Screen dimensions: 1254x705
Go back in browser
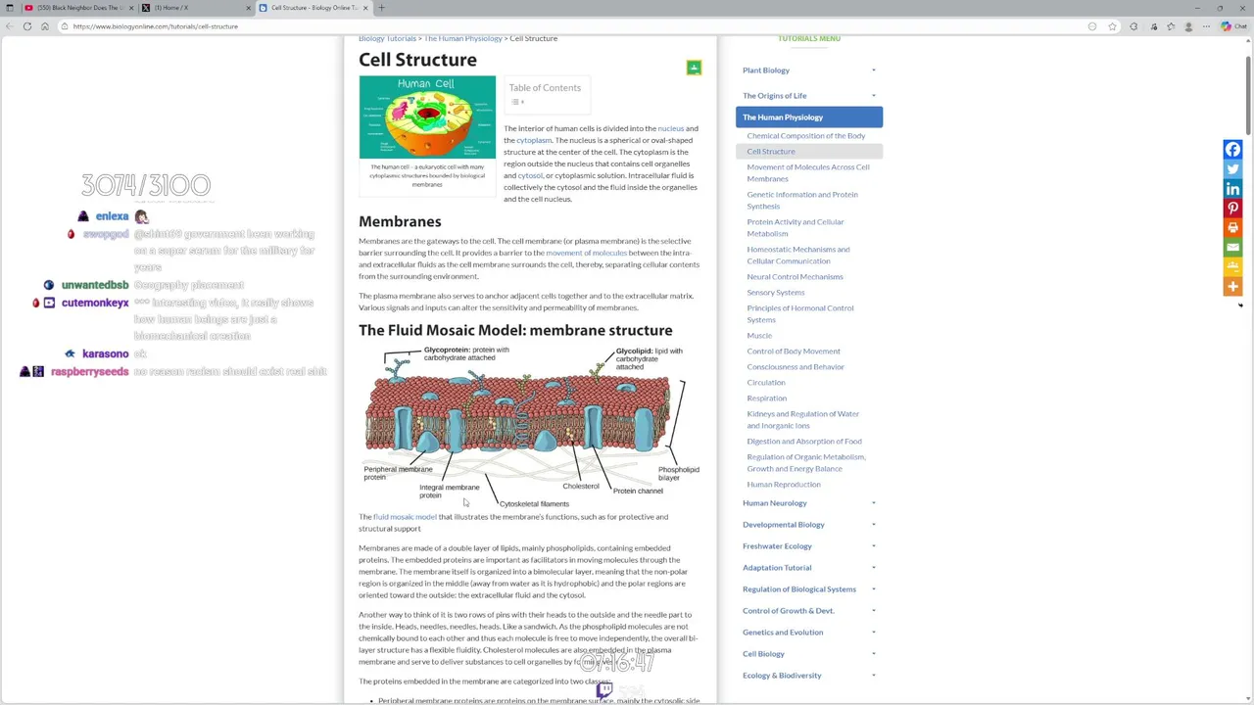(10, 26)
